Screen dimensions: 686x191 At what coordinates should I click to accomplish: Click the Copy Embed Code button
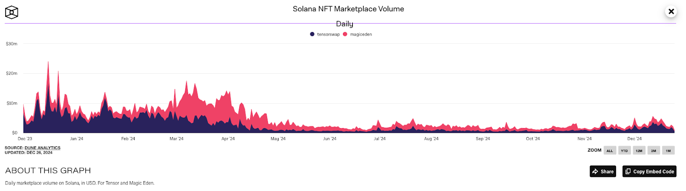tap(649, 171)
